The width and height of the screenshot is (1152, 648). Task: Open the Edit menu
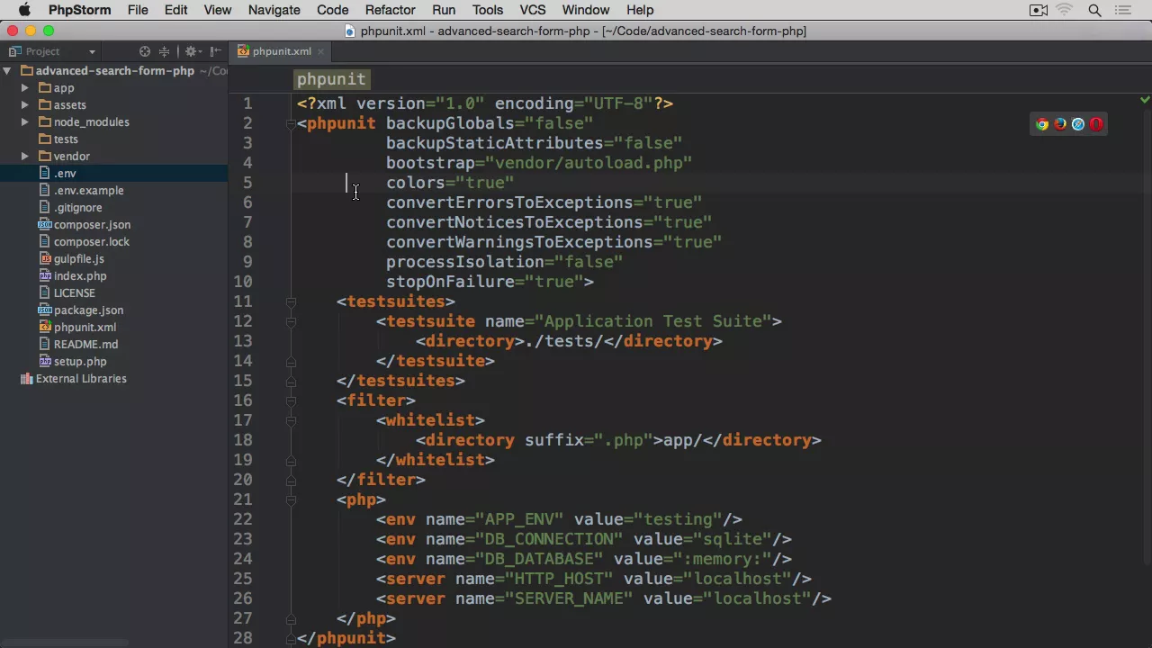pos(175,10)
